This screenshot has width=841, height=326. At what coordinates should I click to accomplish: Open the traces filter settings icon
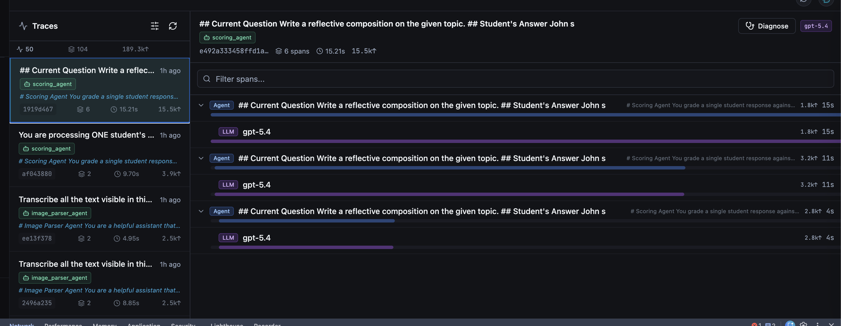155,26
